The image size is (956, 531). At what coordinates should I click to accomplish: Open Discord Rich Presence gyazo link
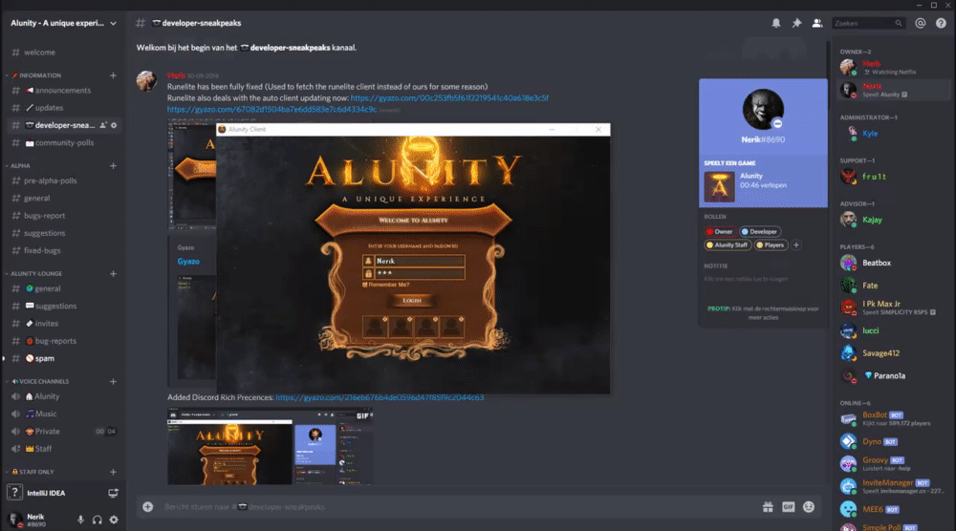point(380,397)
